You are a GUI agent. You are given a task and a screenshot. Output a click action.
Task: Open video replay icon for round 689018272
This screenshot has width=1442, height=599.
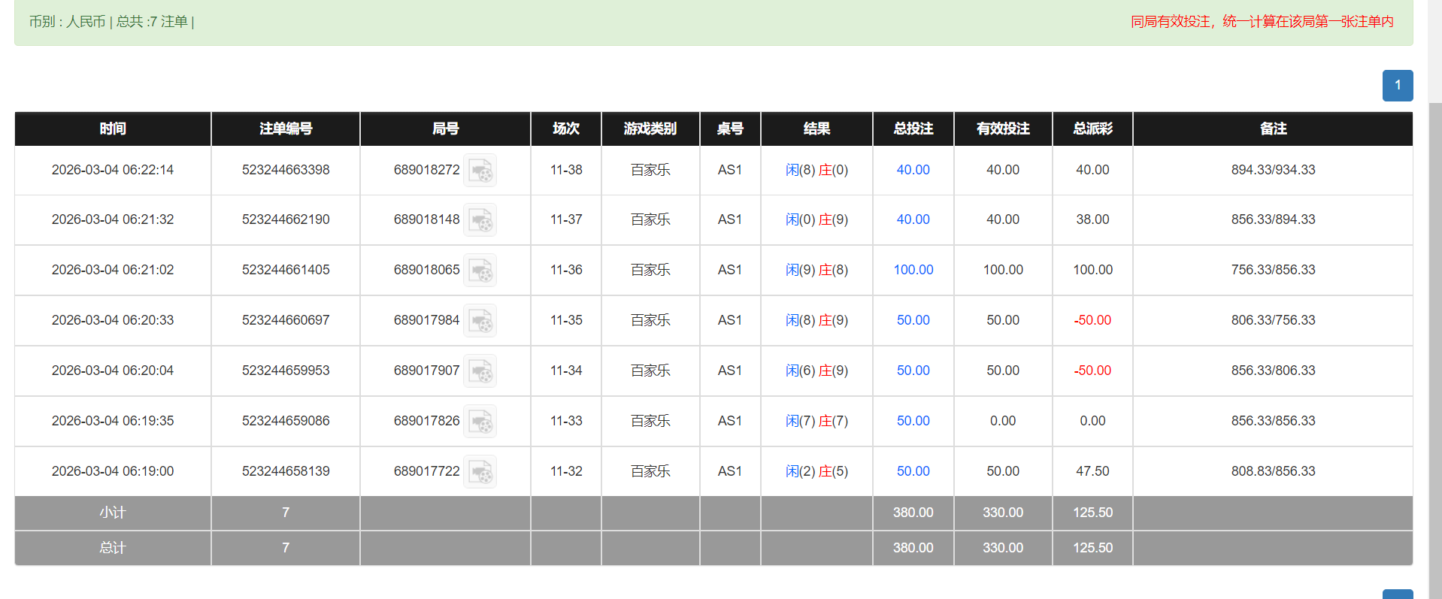[x=480, y=170]
